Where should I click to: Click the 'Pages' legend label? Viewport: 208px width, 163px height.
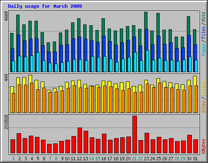[204, 50]
